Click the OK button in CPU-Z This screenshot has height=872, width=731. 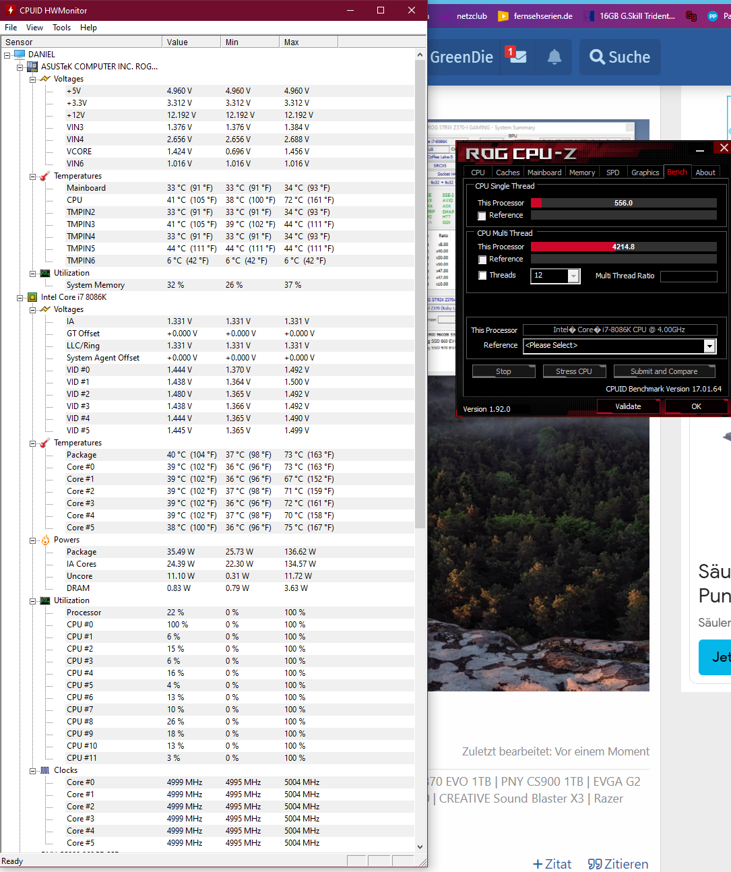pos(696,406)
